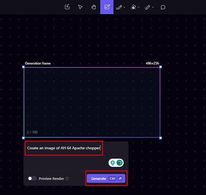
Task: Select the pencil draw tool
Action: pos(147,7)
